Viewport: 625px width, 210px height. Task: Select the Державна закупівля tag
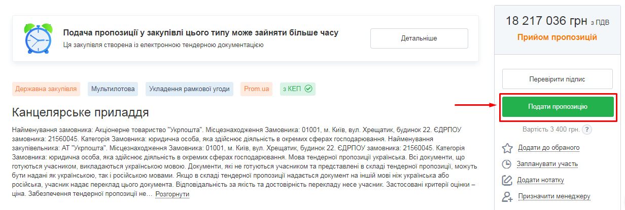tap(46, 89)
